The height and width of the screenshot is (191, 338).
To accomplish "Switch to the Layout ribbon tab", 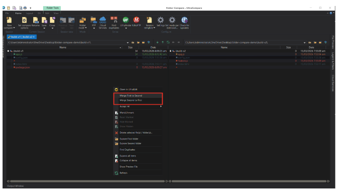I will pos(29,13).
